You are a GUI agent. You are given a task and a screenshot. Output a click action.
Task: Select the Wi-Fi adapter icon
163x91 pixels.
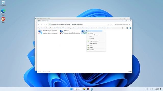[x=84, y=32]
